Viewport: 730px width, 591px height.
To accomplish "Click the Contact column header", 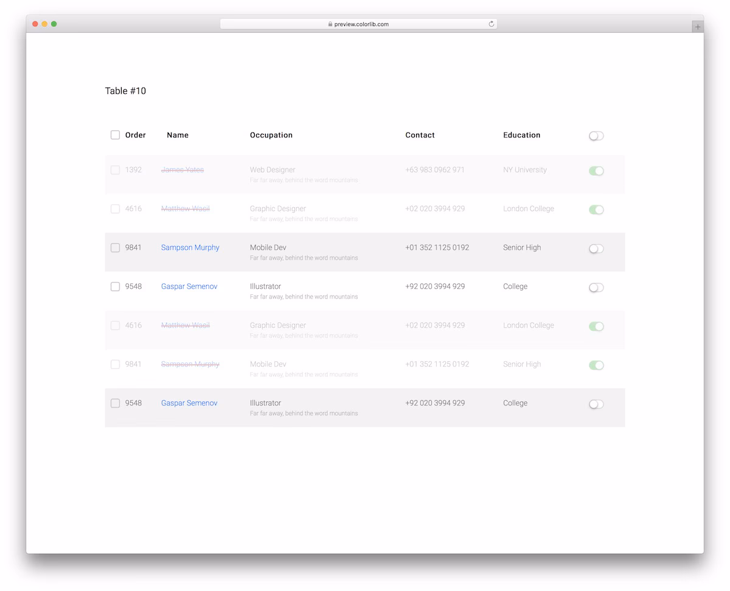I will pos(420,135).
